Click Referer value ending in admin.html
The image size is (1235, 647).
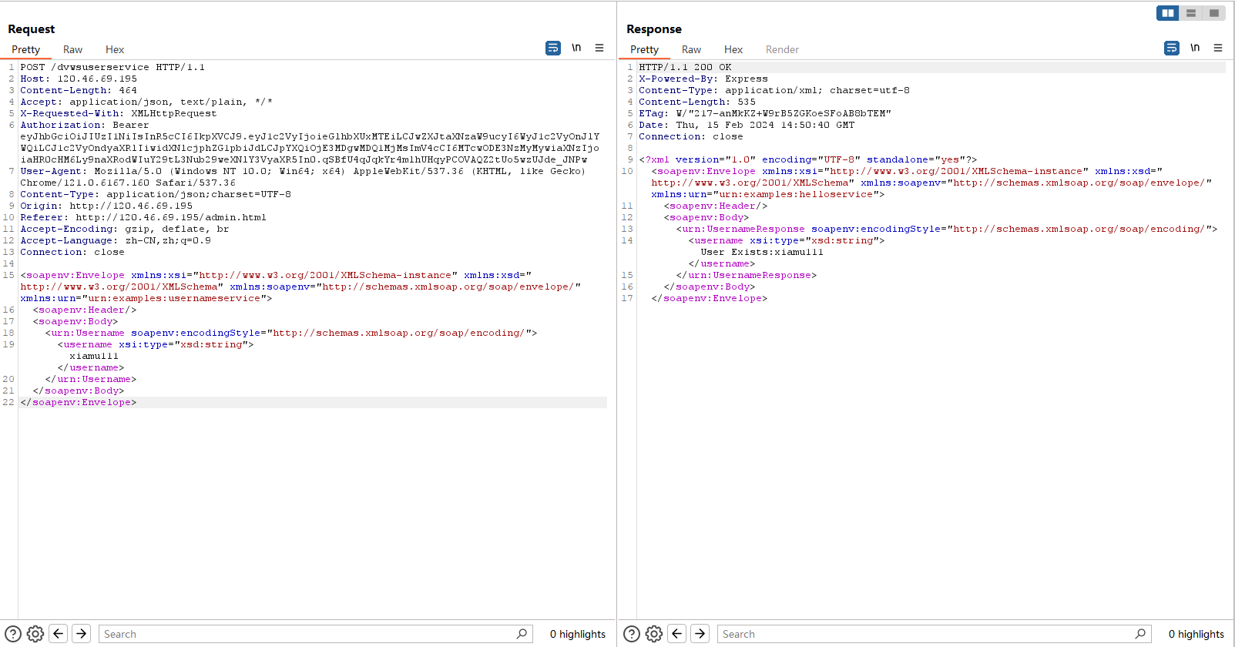[x=171, y=217]
